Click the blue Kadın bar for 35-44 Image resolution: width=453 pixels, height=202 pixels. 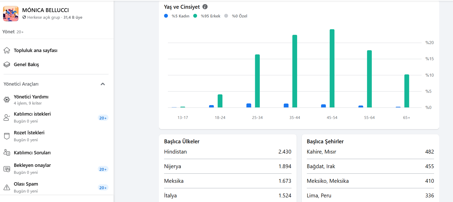(286, 105)
